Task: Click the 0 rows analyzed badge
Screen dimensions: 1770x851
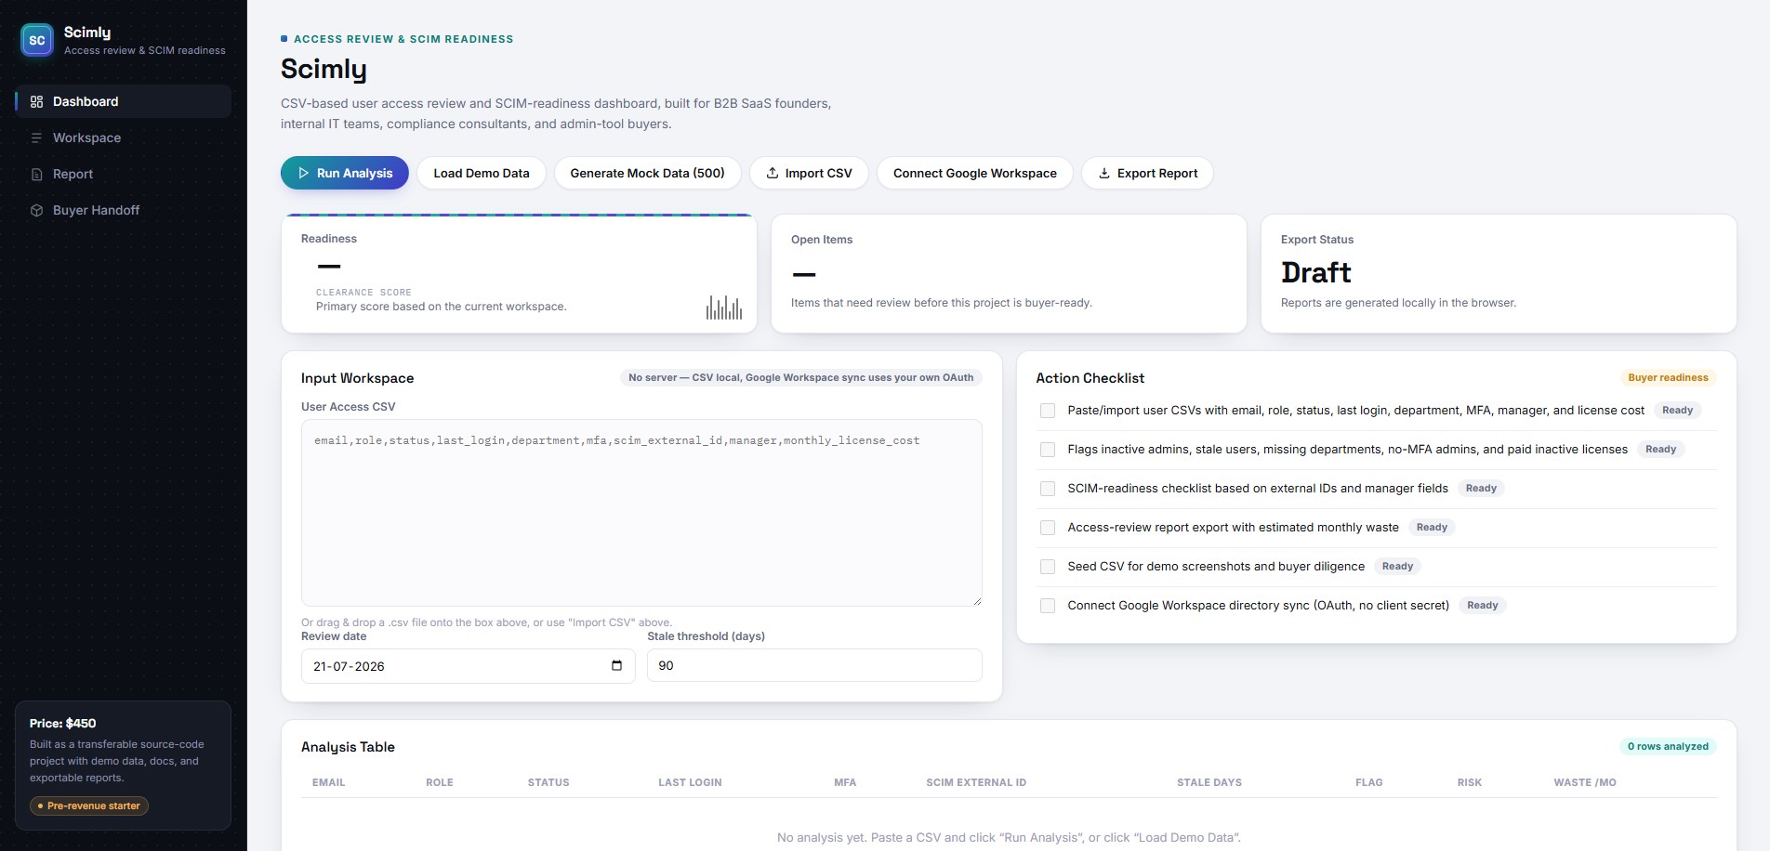Action: click(1668, 746)
